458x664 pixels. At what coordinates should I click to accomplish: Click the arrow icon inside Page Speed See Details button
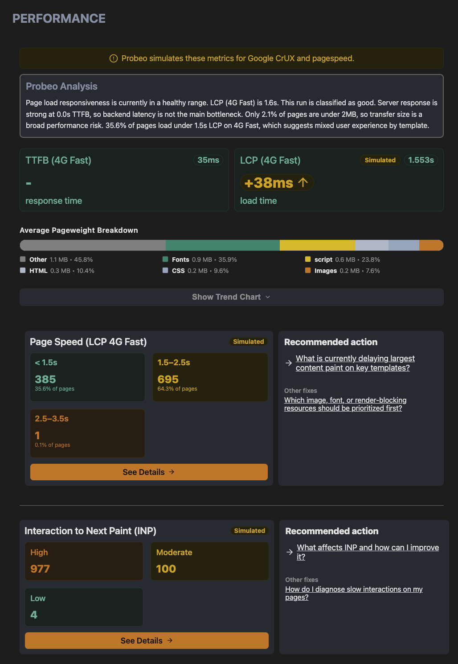172,472
